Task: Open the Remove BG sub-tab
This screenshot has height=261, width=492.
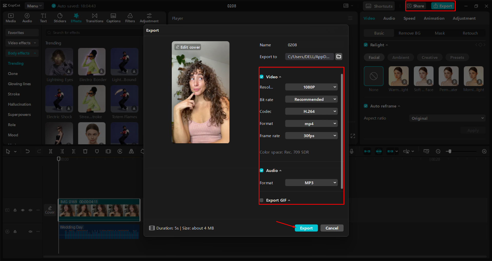Action: click(x=409, y=33)
